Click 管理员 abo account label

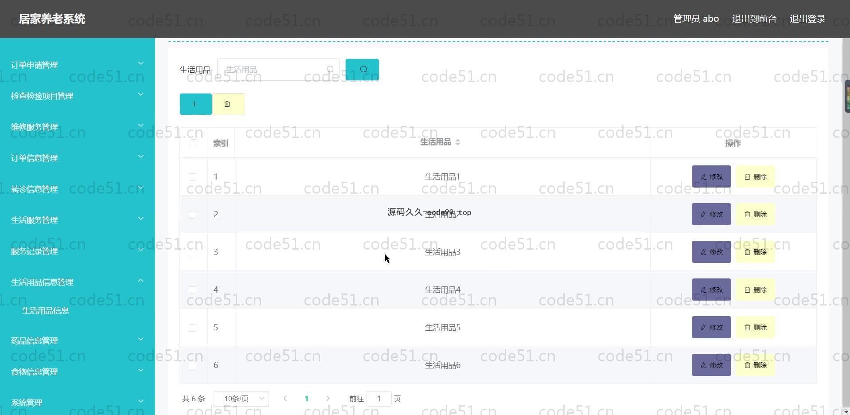point(696,19)
